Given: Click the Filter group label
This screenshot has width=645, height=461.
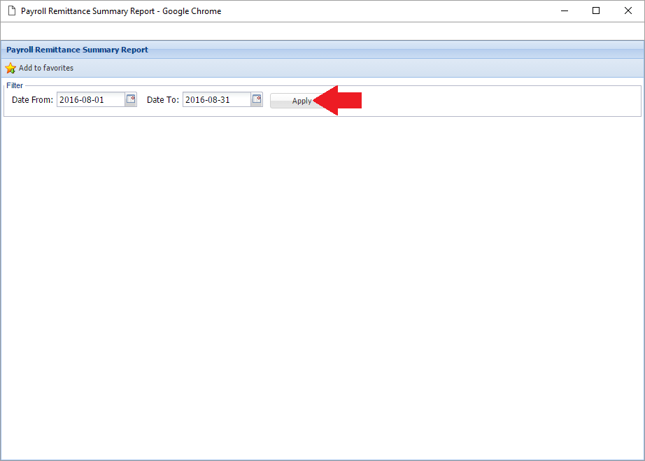Looking at the screenshot, I should click(x=15, y=85).
